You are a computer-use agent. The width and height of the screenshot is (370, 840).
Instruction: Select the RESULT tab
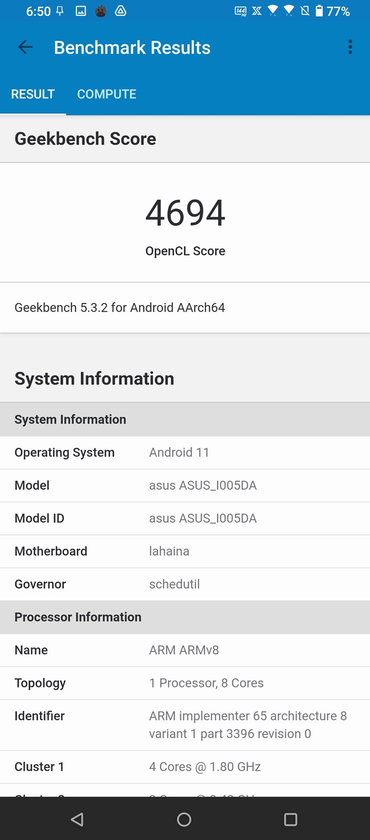pyautogui.click(x=33, y=94)
